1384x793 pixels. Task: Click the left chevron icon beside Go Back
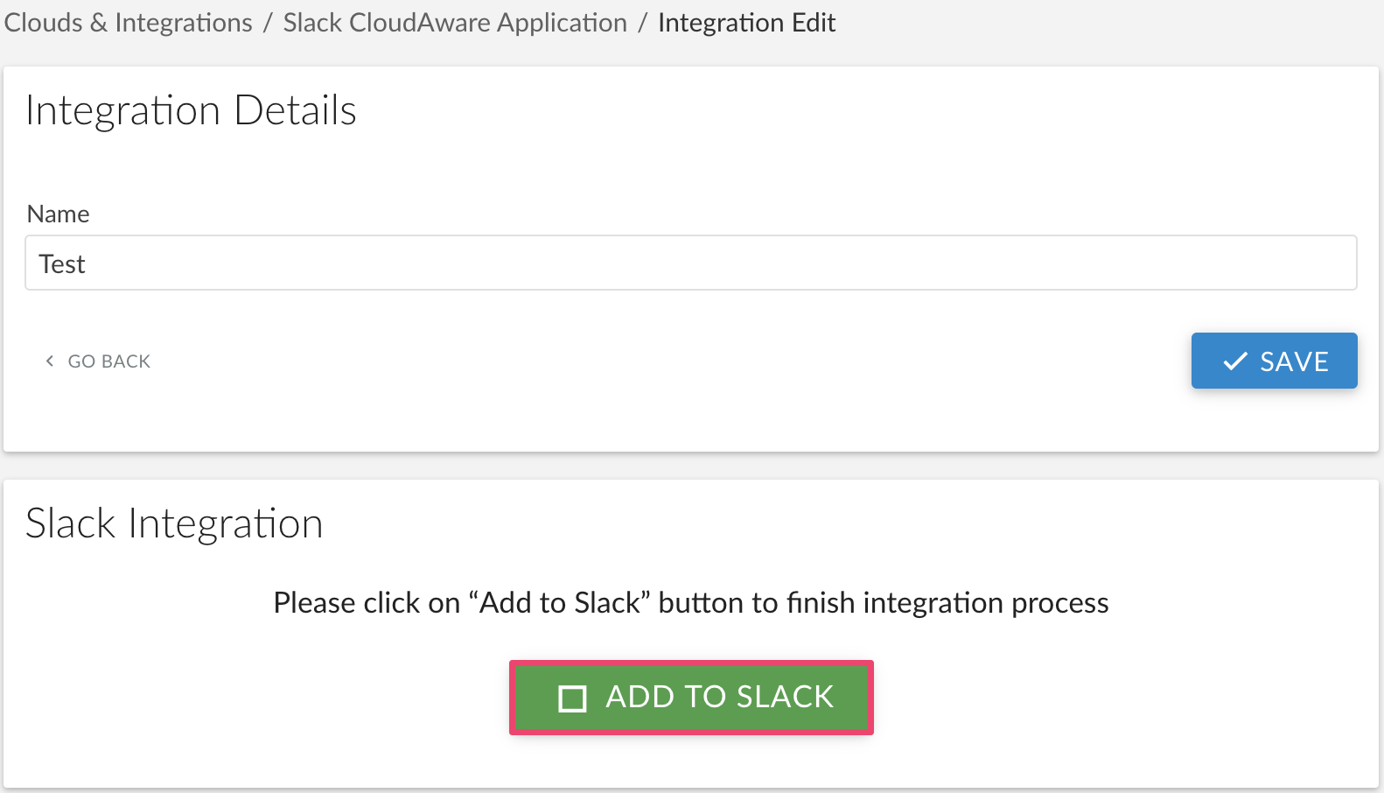(x=50, y=361)
